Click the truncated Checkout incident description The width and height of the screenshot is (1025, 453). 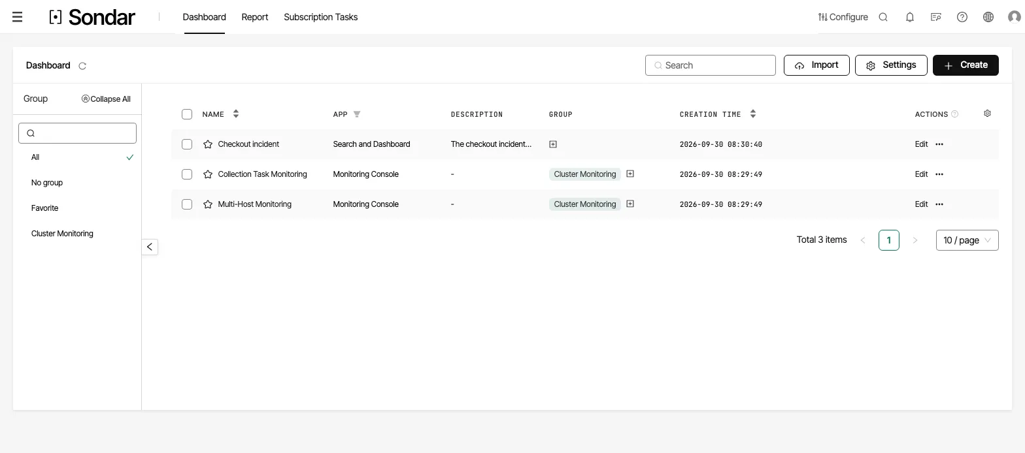coord(491,144)
